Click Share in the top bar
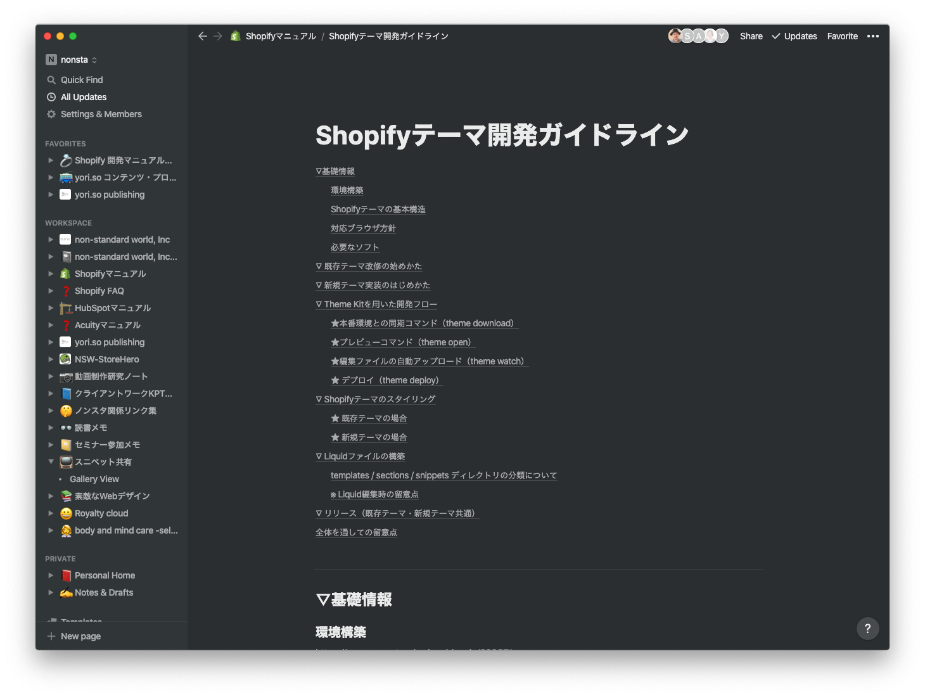The height and width of the screenshot is (697, 925). [x=751, y=36]
